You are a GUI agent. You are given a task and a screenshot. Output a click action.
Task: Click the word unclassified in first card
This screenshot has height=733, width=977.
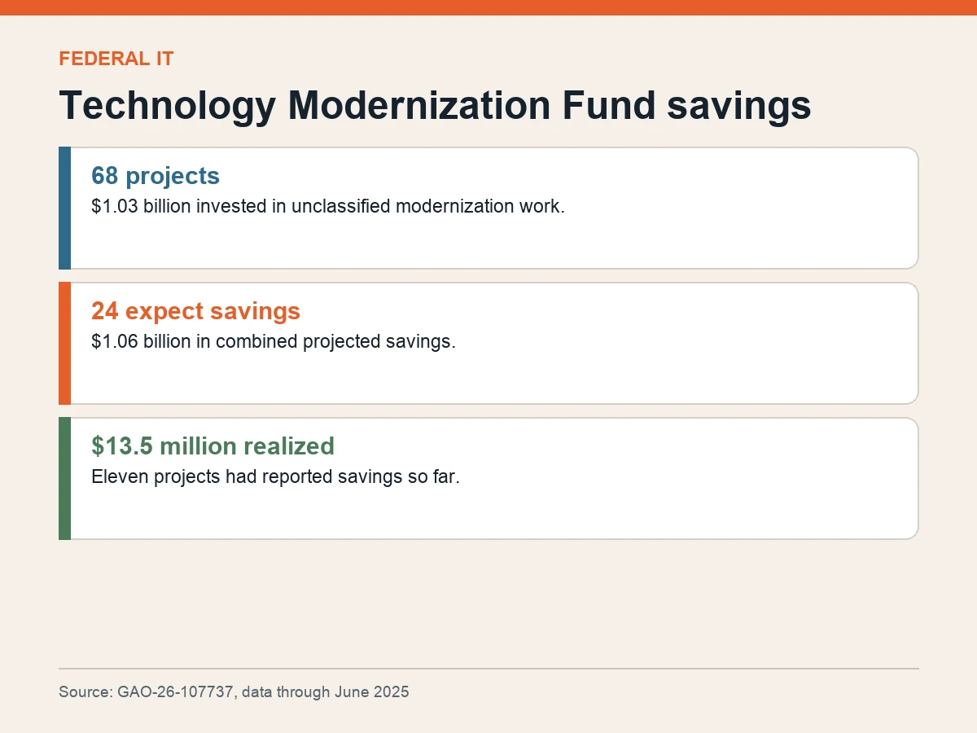click(341, 206)
